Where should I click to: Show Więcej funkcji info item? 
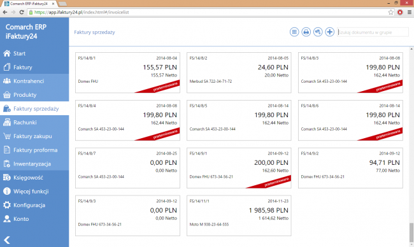click(x=34, y=192)
